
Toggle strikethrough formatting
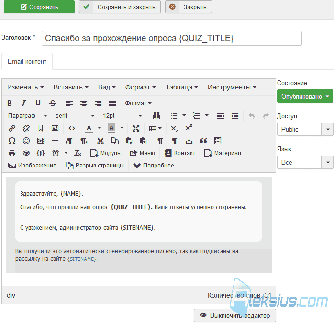(x=53, y=103)
